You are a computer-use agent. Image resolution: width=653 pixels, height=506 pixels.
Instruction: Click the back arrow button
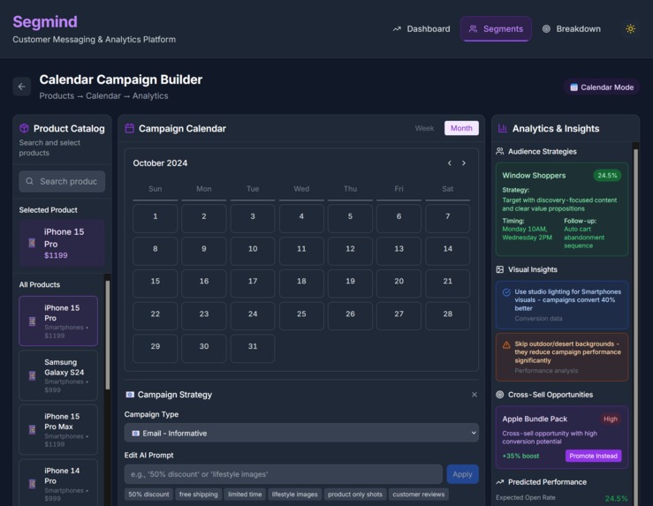tap(22, 87)
